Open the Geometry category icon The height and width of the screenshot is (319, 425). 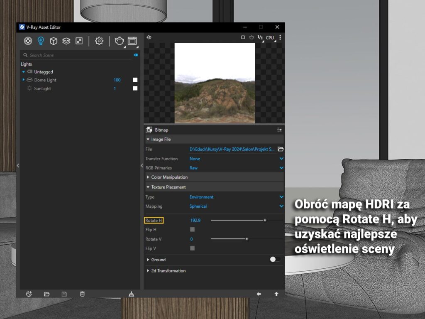coord(54,41)
